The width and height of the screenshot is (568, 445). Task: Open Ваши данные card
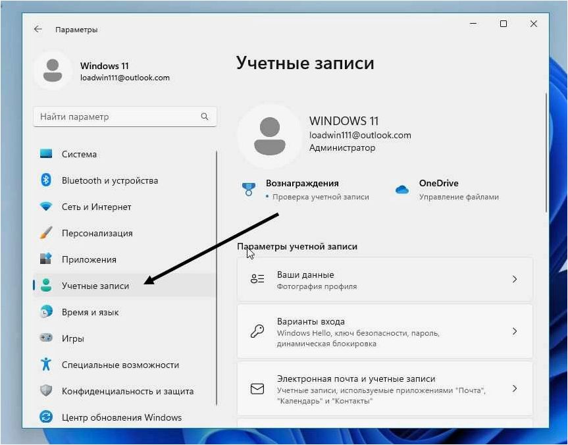385,279
